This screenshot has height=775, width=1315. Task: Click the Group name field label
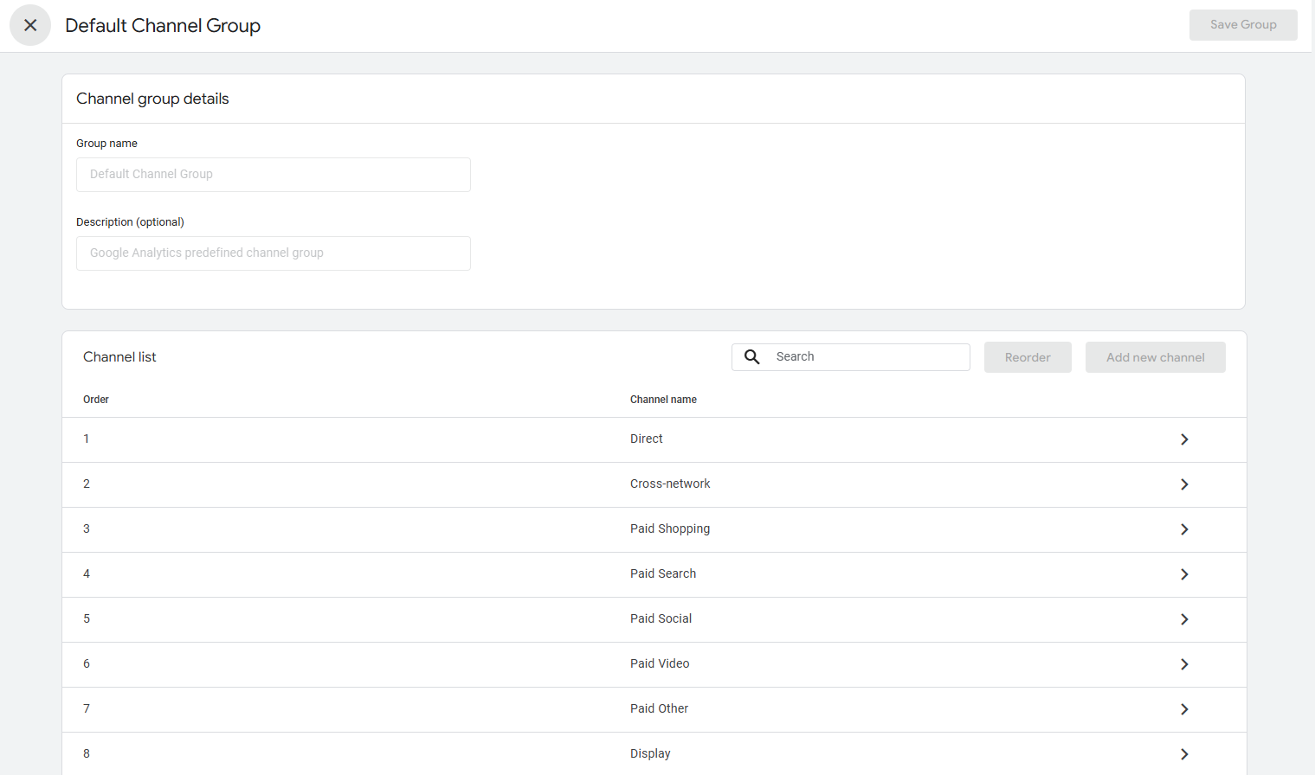coord(106,144)
